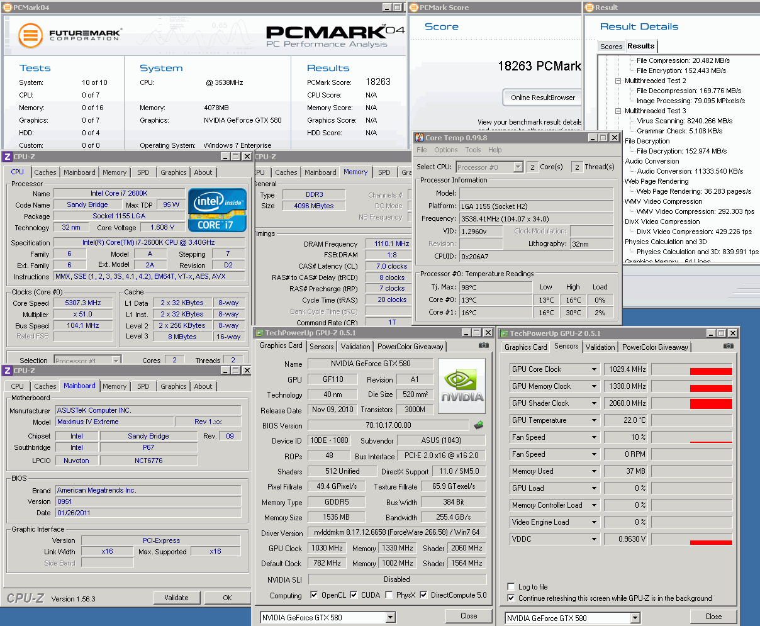Collapse the Multithreaded Test 2 node
This screenshot has height=626, width=760.
pos(618,81)
